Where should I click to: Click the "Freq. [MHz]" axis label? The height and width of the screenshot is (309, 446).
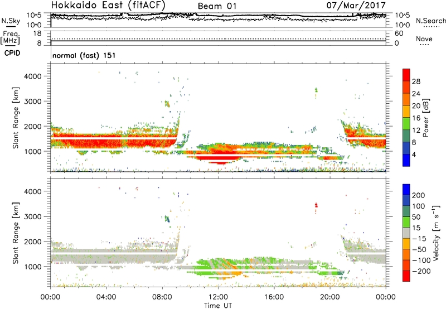[10, 37]
